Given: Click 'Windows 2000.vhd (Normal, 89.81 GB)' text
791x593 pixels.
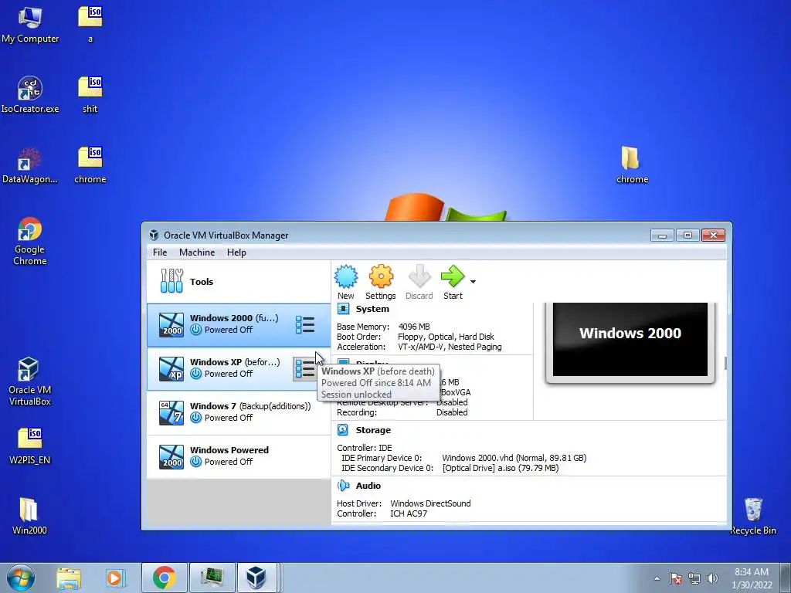Looking at the screenshot, I should pyautogui.click(x=514, y=458).
